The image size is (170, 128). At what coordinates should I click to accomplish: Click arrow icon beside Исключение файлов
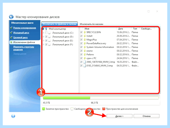(11, 42)
